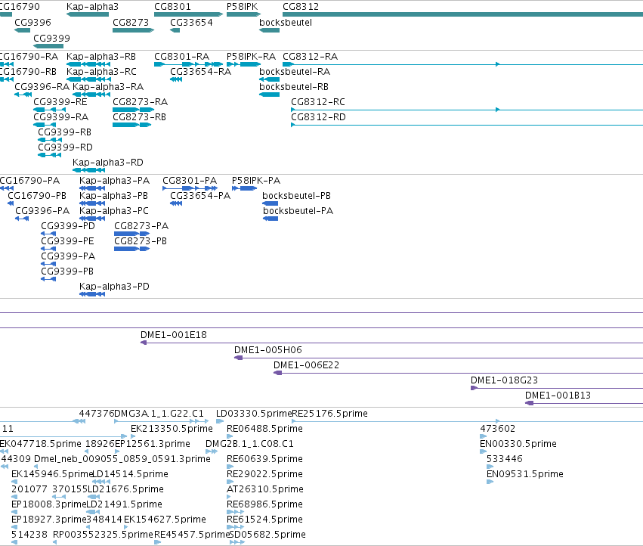This screenshot has height=546, width=643.
Task: Click the CG9399-PD protein label
Action: coord(68,226)
